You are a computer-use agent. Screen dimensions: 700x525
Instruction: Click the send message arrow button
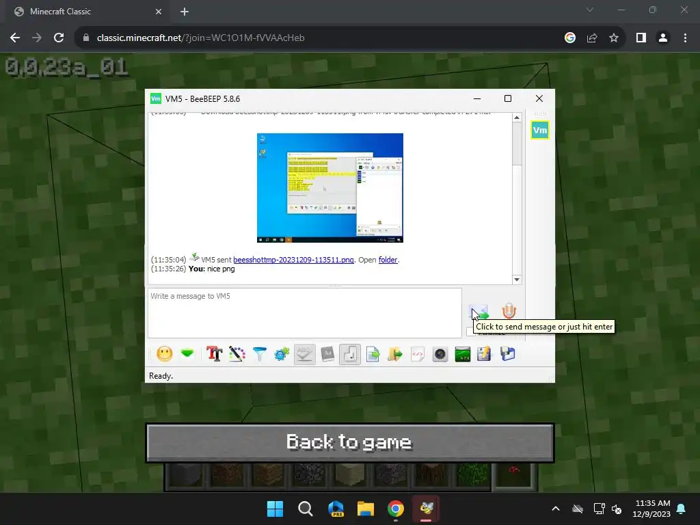click(x=479, y=311)
